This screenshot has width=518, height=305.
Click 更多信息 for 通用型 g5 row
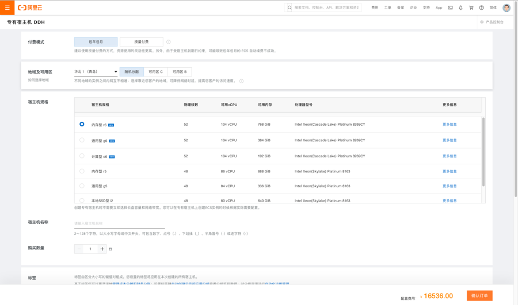tap(450, 186)
